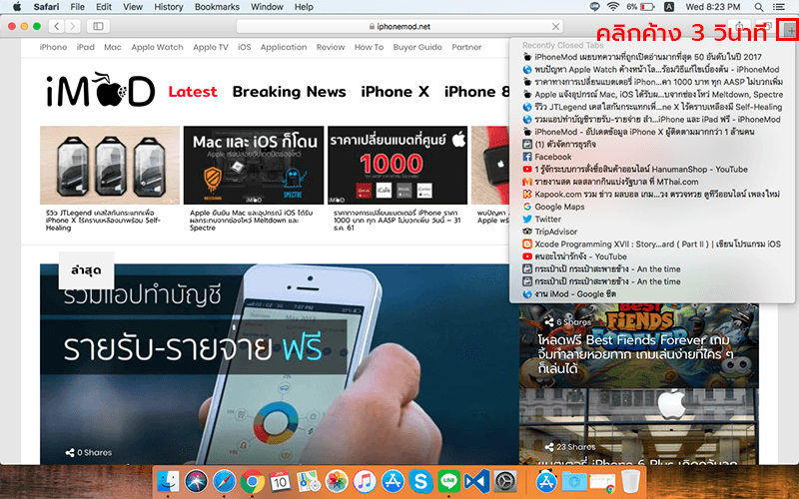Open Calendar from the Dock
This screenshot has width=799, height=499.
coord(281,481)
